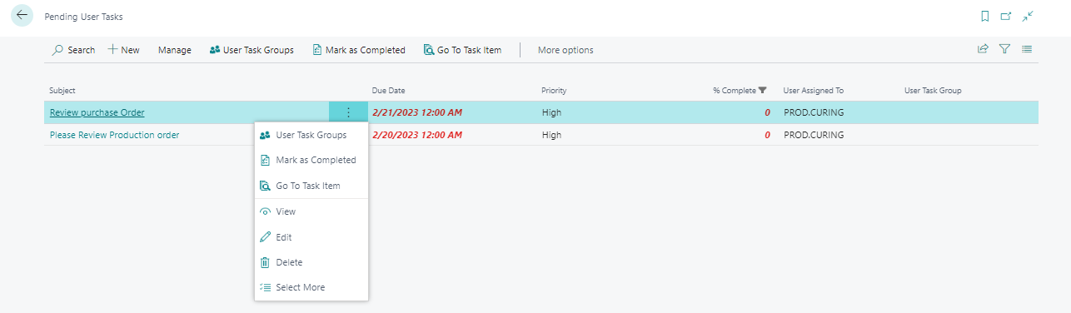Click the % Complete column filter header
This screenshot has width=1071, height=313.
point(739,90)
